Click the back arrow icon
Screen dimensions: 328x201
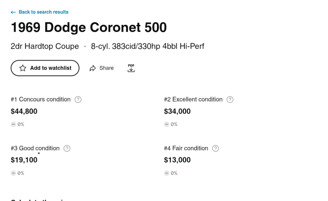pyautogui.click(x=13, y=12)
